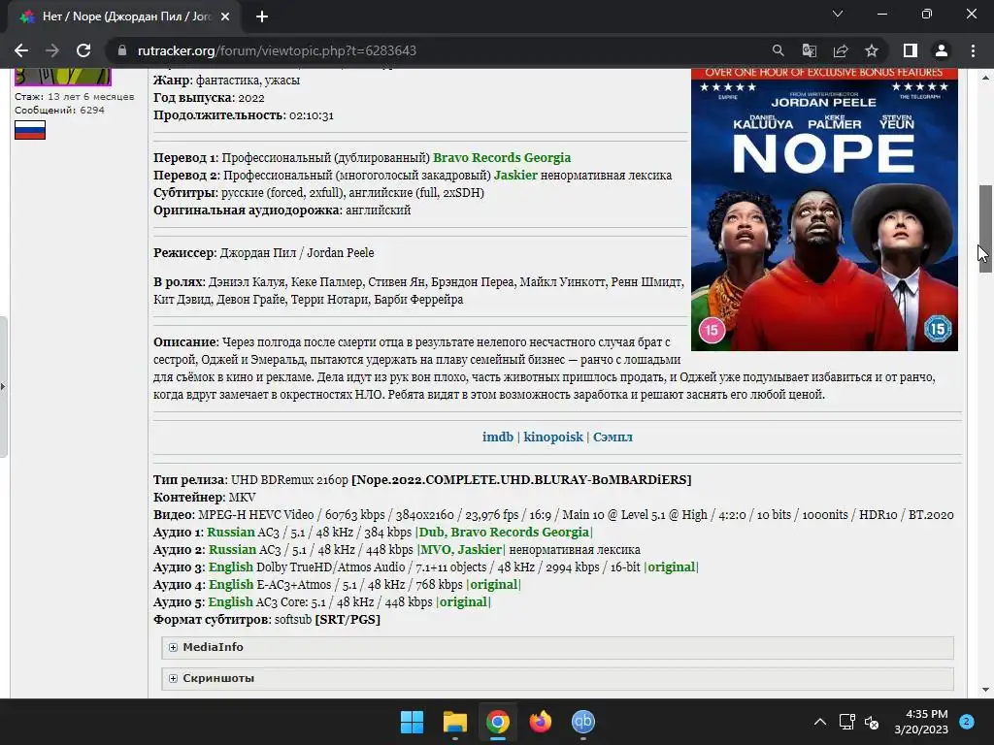The width and height of the screenshot is (994, 745).
Task: Click the 'MVO, Jaskier' text
Action: point(461,550)
